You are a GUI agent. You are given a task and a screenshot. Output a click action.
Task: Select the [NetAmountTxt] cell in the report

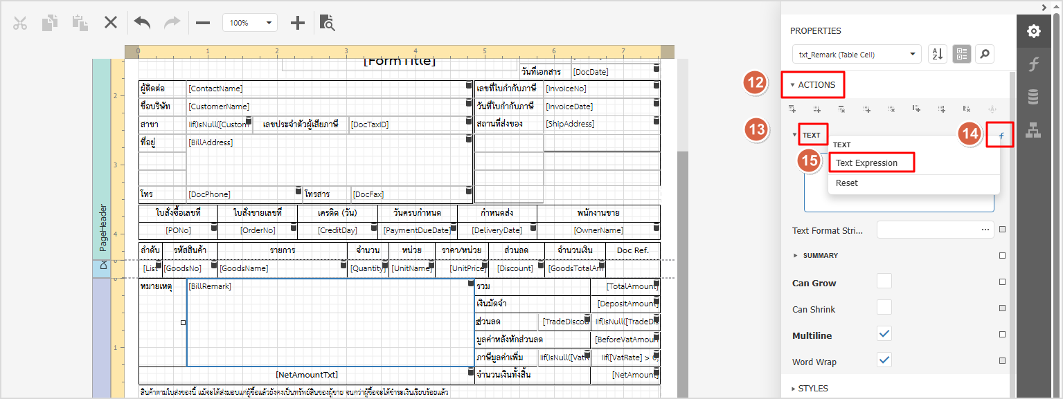click(307, 374)
